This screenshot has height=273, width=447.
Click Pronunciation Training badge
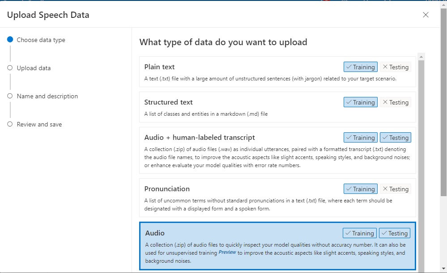coord(361,189)
